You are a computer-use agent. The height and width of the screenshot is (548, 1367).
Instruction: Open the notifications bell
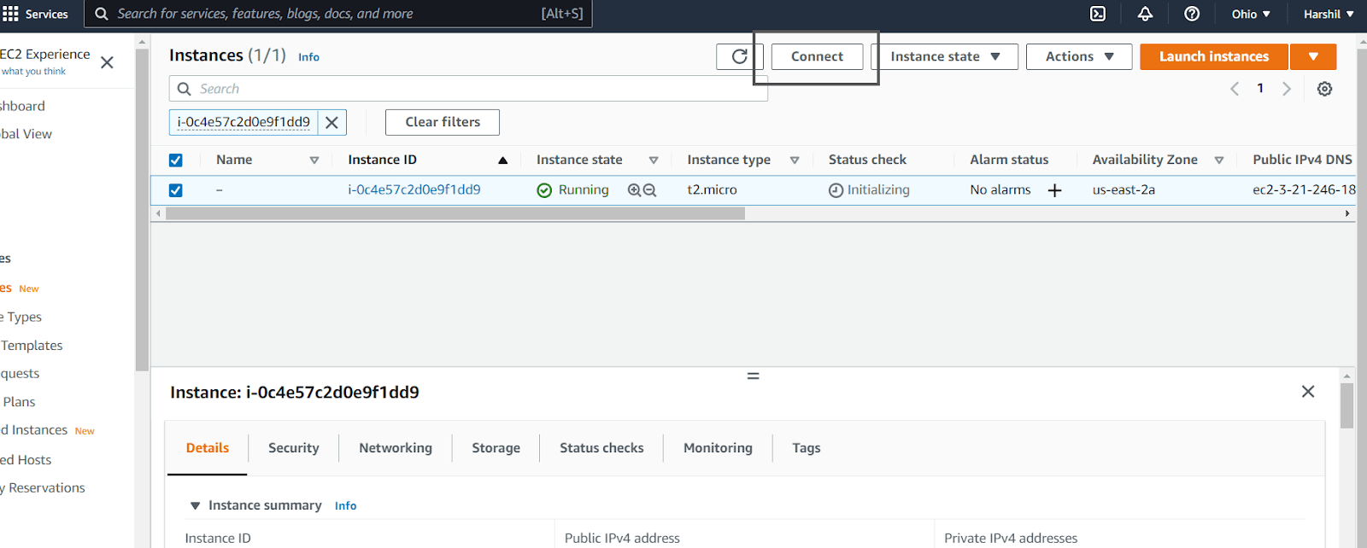1145,14
